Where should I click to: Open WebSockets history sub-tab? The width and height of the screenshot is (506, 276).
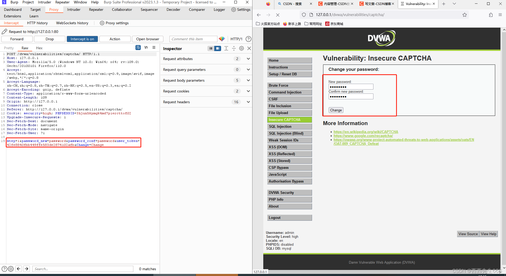pyautogui.click(x=72, y=23)
